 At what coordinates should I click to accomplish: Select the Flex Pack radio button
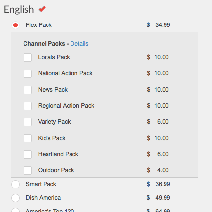(16, 25)
